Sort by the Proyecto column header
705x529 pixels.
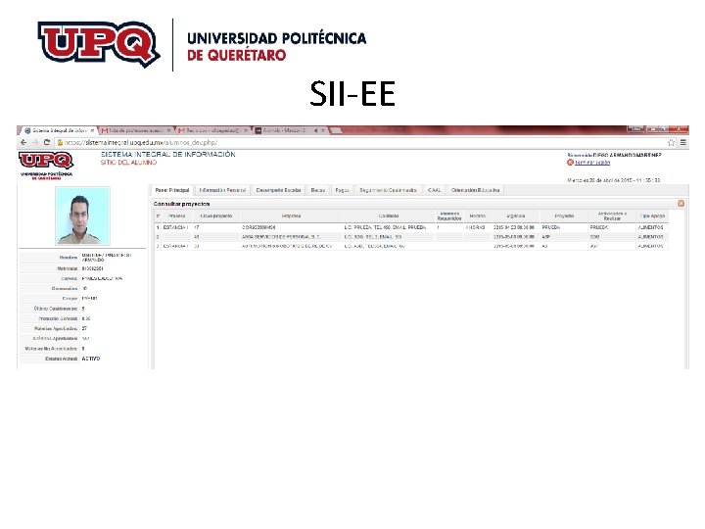(564, 216)
